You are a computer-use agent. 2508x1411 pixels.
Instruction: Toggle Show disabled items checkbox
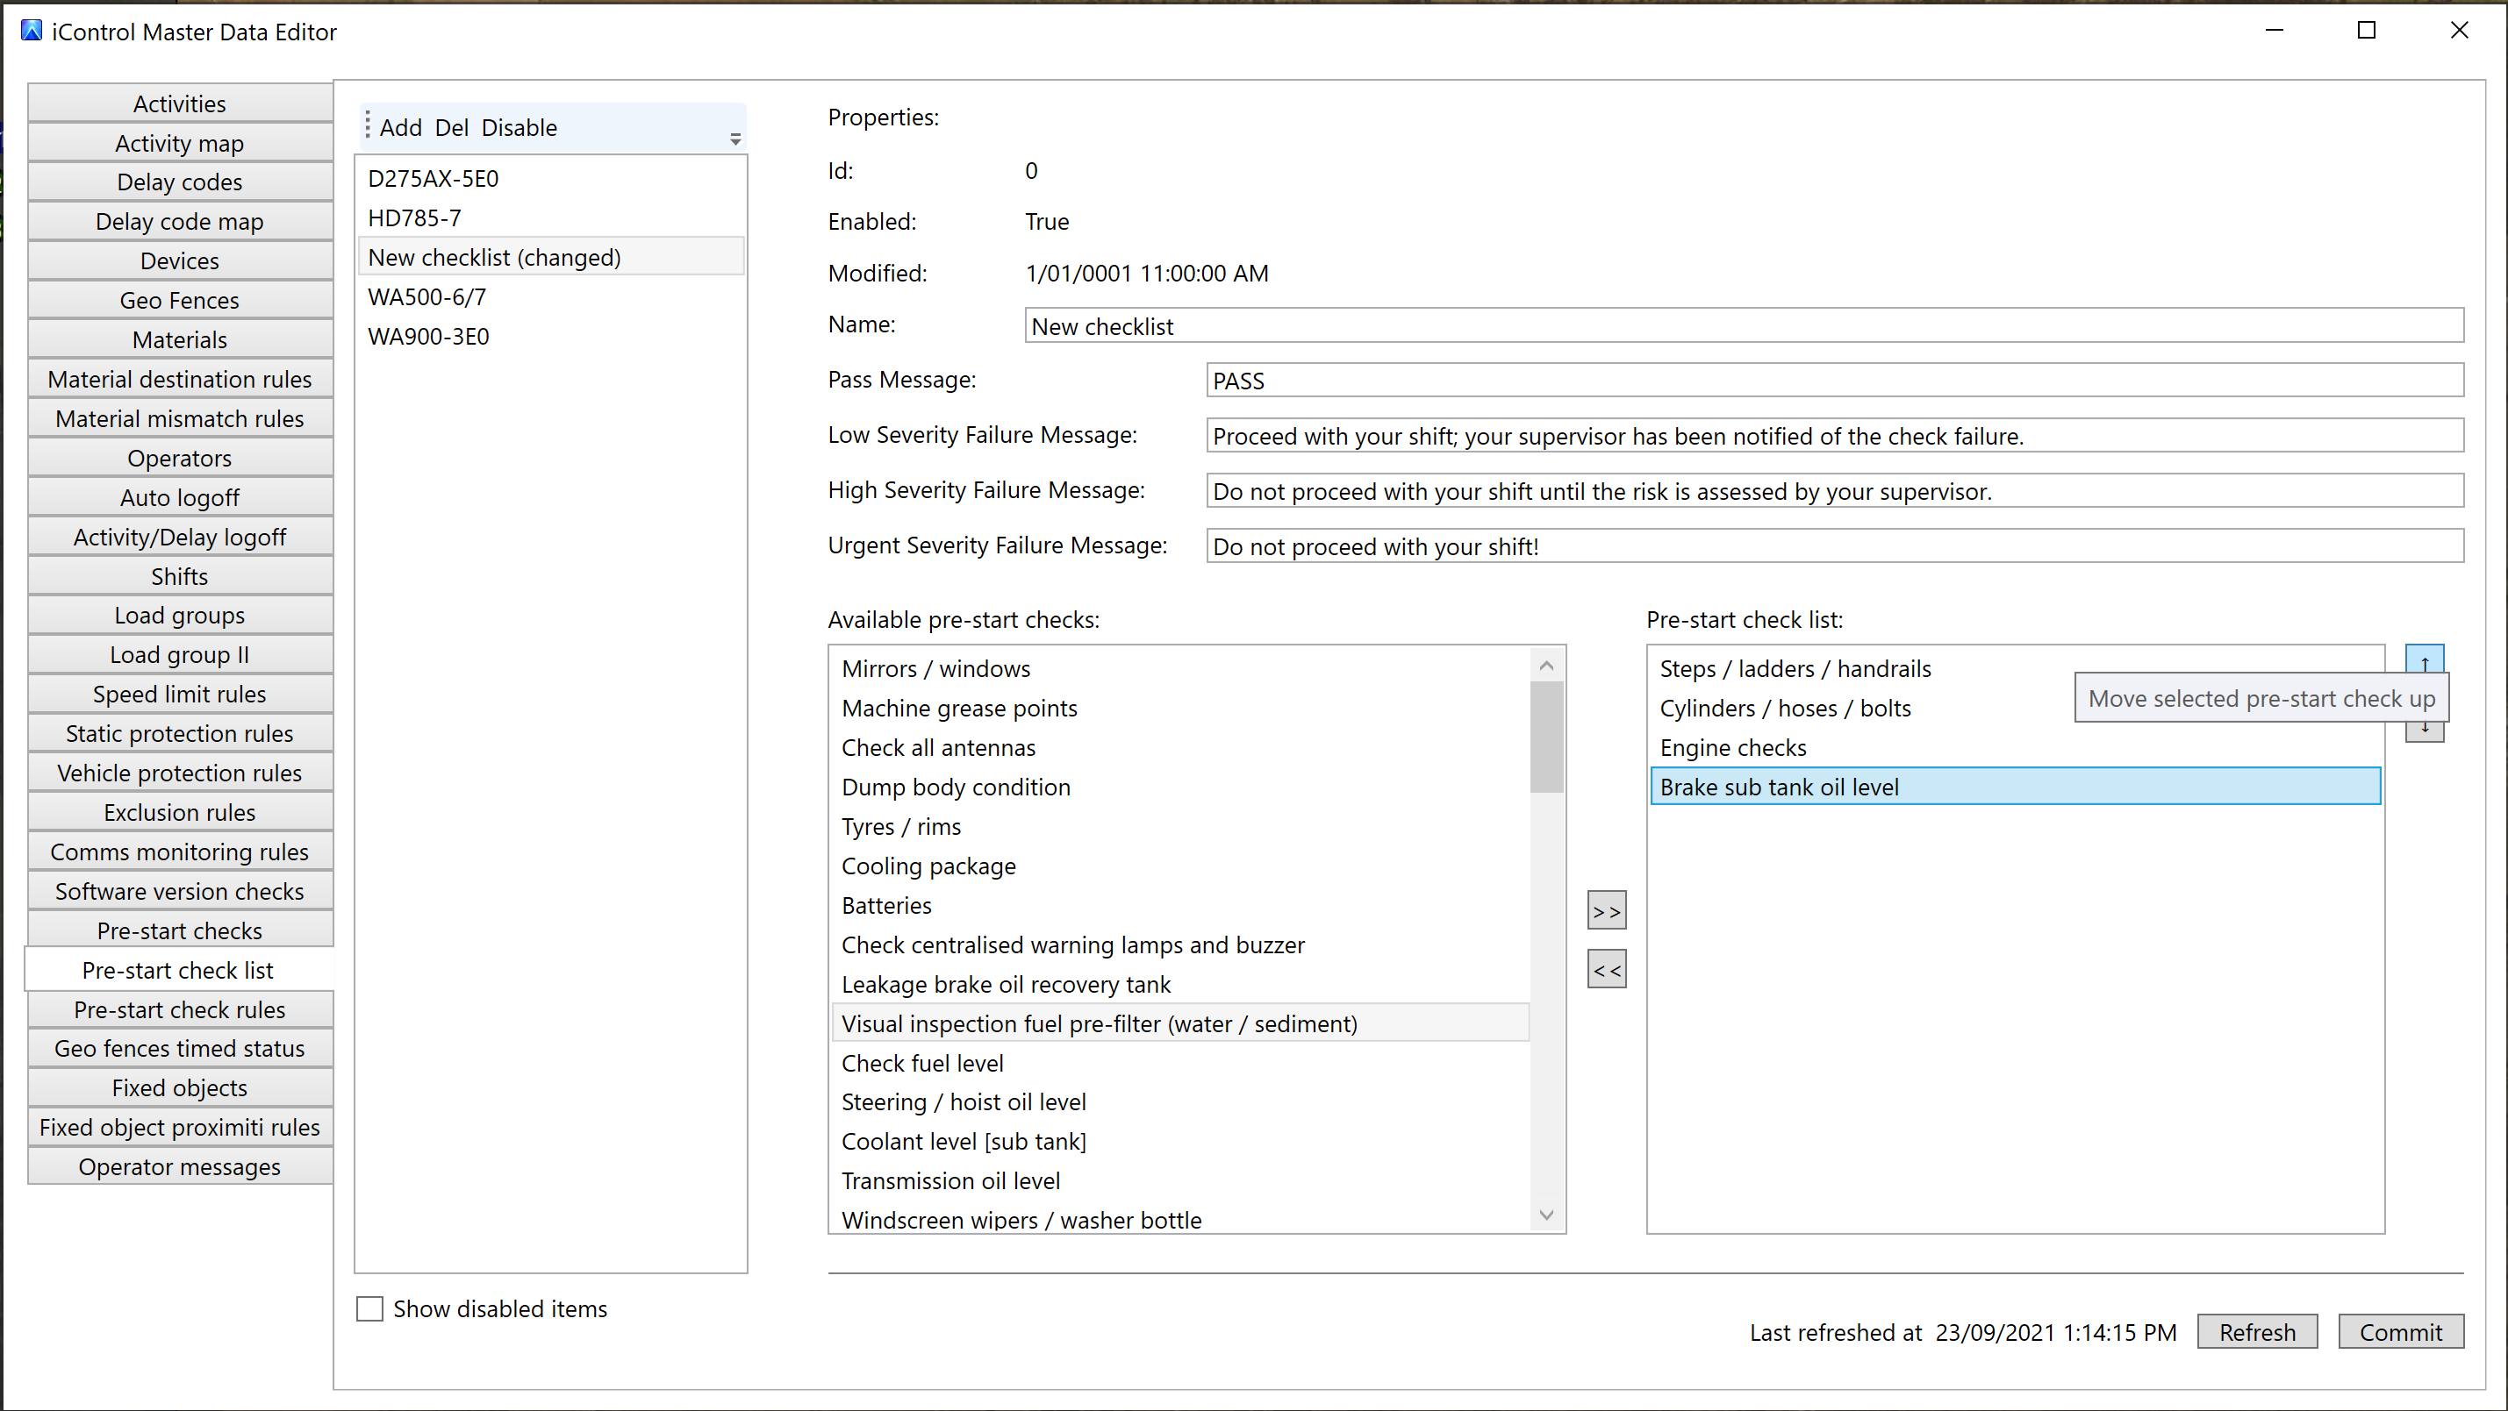point(370,1308)
